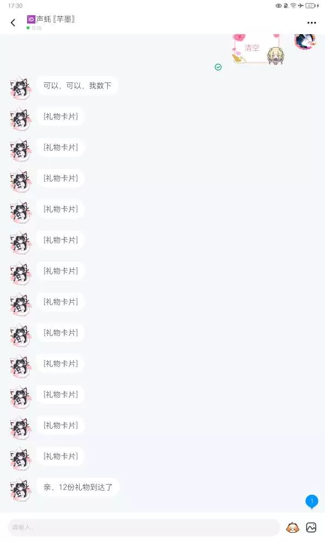
Task: Open the three-dot more options menu
Action: pos(311,23)
